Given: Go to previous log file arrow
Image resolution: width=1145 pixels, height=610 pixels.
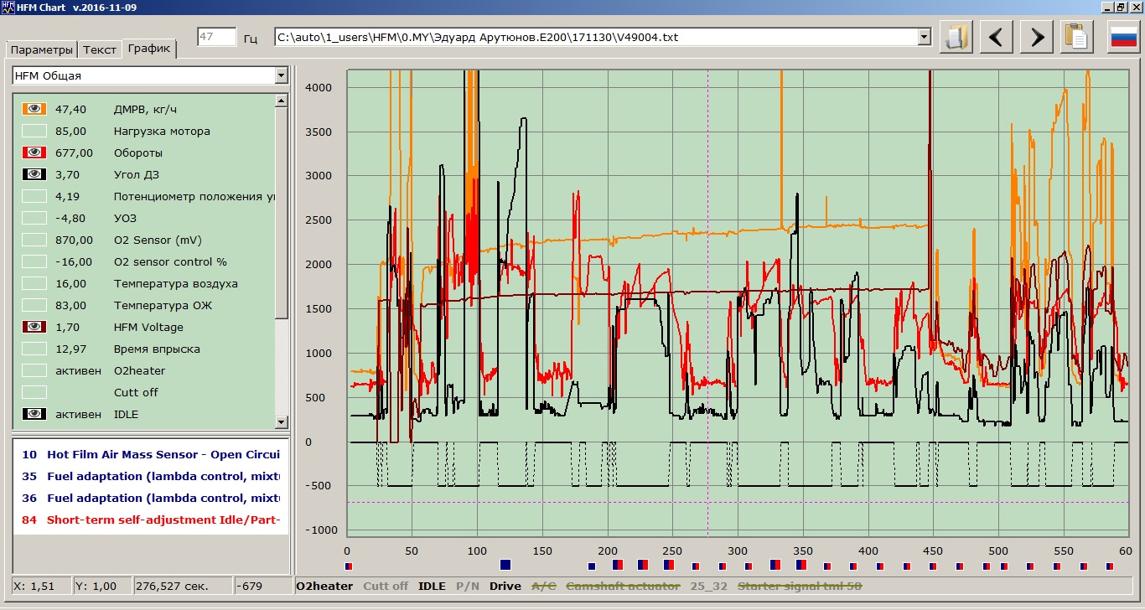Looking at the screenshot, I should tap(997, 37).
